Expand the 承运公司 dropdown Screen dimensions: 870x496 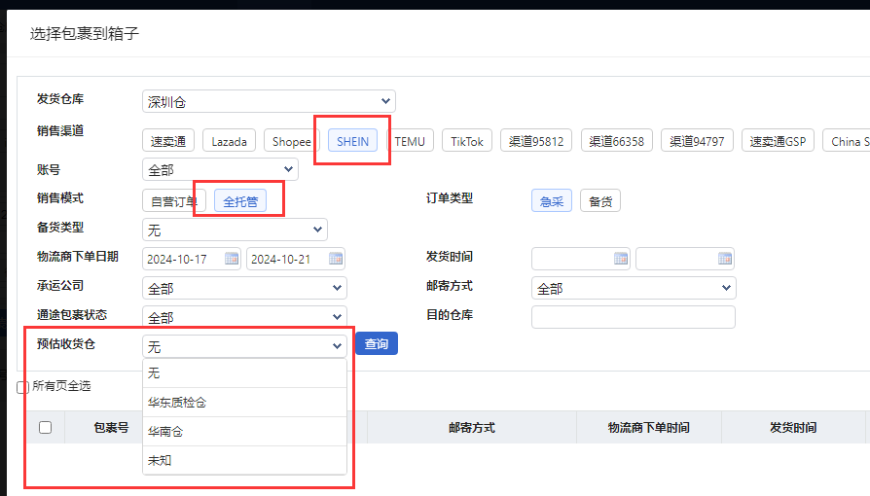[x=243, y=289]
